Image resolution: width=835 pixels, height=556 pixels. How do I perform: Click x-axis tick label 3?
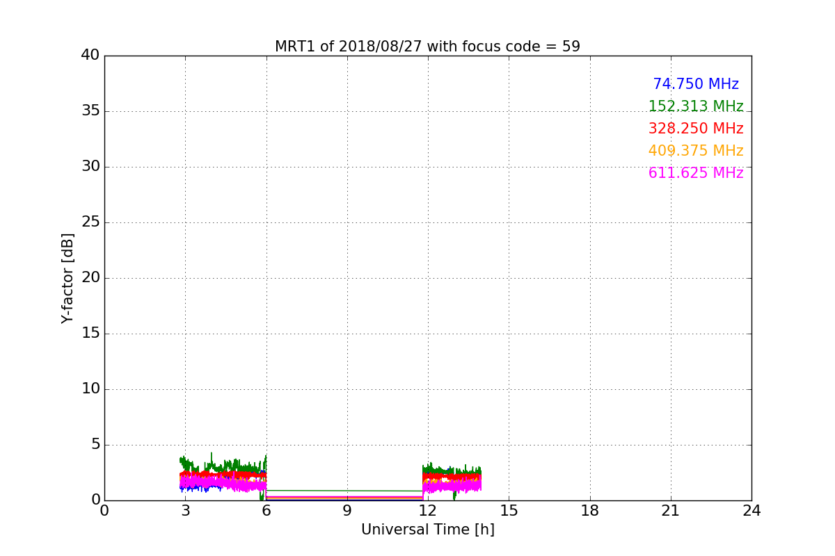coord(186,511)
